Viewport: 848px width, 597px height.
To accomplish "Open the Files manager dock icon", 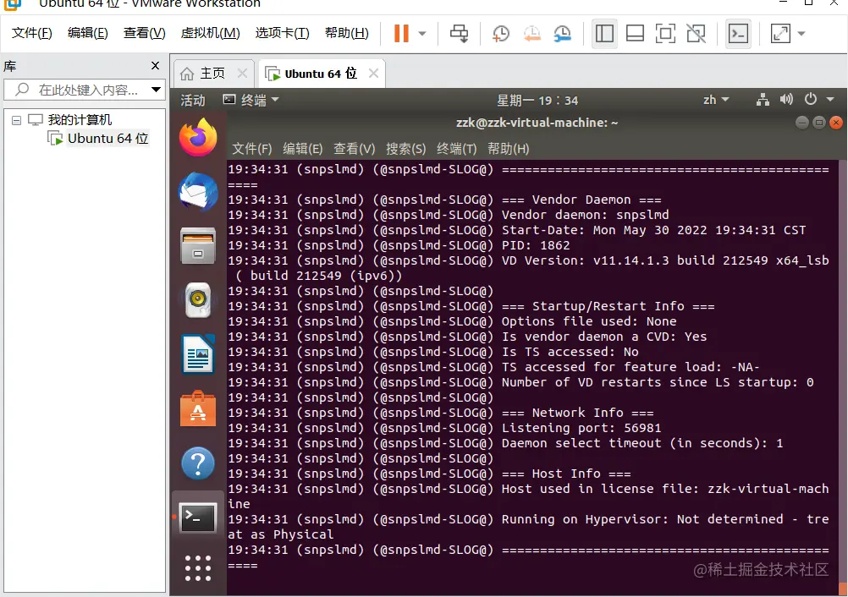I will click(198, 246).
